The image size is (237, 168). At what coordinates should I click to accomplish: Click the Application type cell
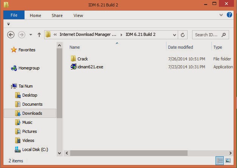(x=223, y=67)
